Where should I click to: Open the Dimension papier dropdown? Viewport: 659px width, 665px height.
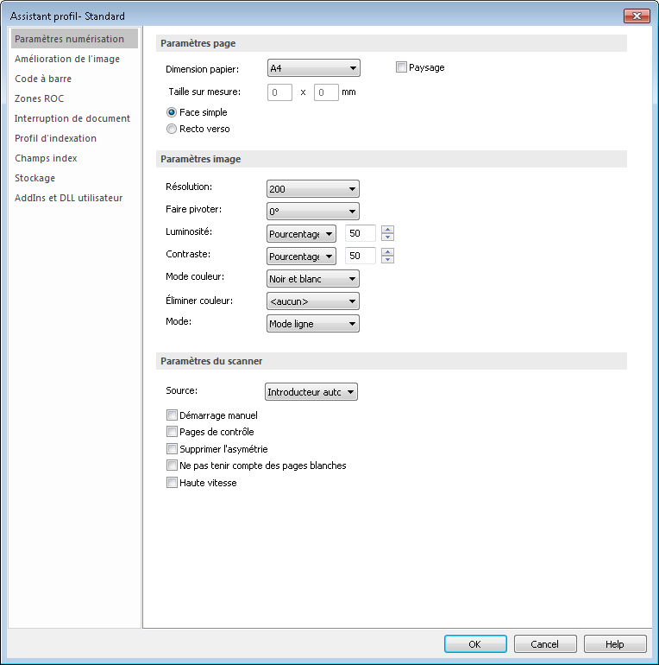(x=313, y=68)
